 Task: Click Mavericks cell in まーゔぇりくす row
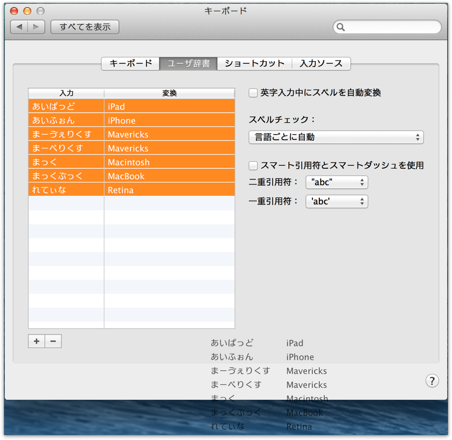click(170, 134)
